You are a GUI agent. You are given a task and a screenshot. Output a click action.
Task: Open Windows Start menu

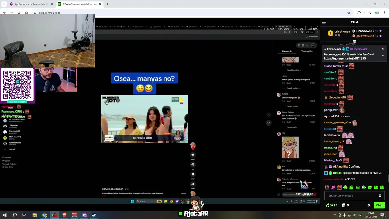pos(5,215)
